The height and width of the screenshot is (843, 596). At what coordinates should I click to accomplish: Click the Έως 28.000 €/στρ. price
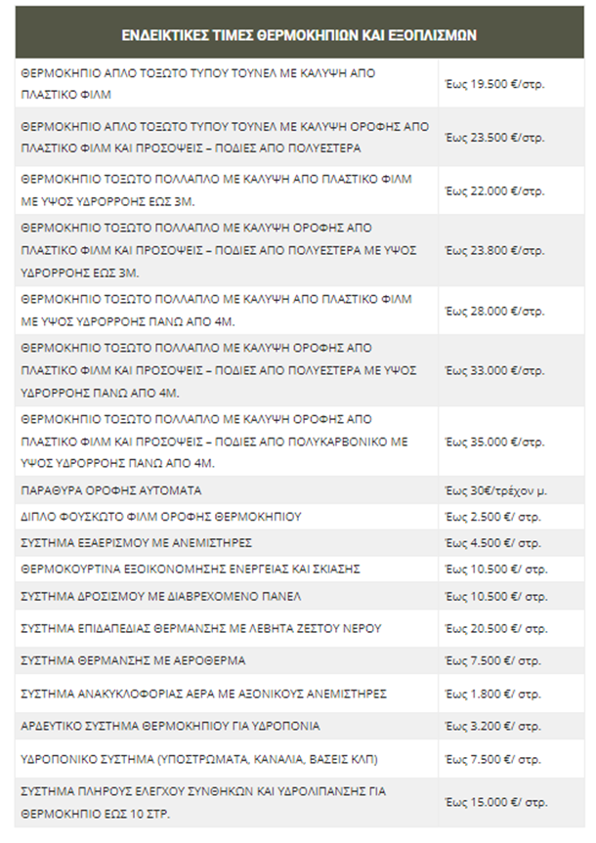[x=493, y=311]
